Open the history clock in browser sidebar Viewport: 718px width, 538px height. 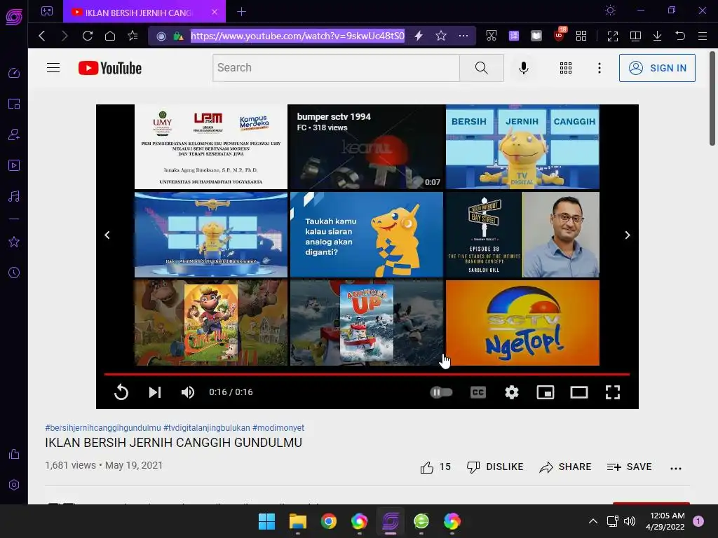[x=14, y=273]
